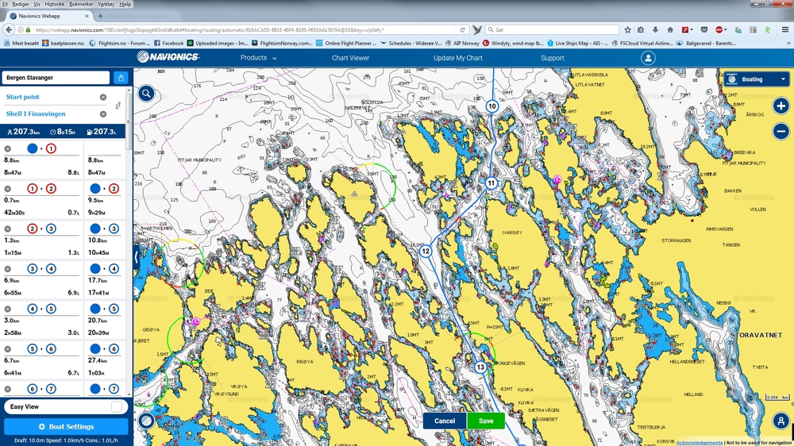Select waypoint 12 marker on map

click(426, 251)
